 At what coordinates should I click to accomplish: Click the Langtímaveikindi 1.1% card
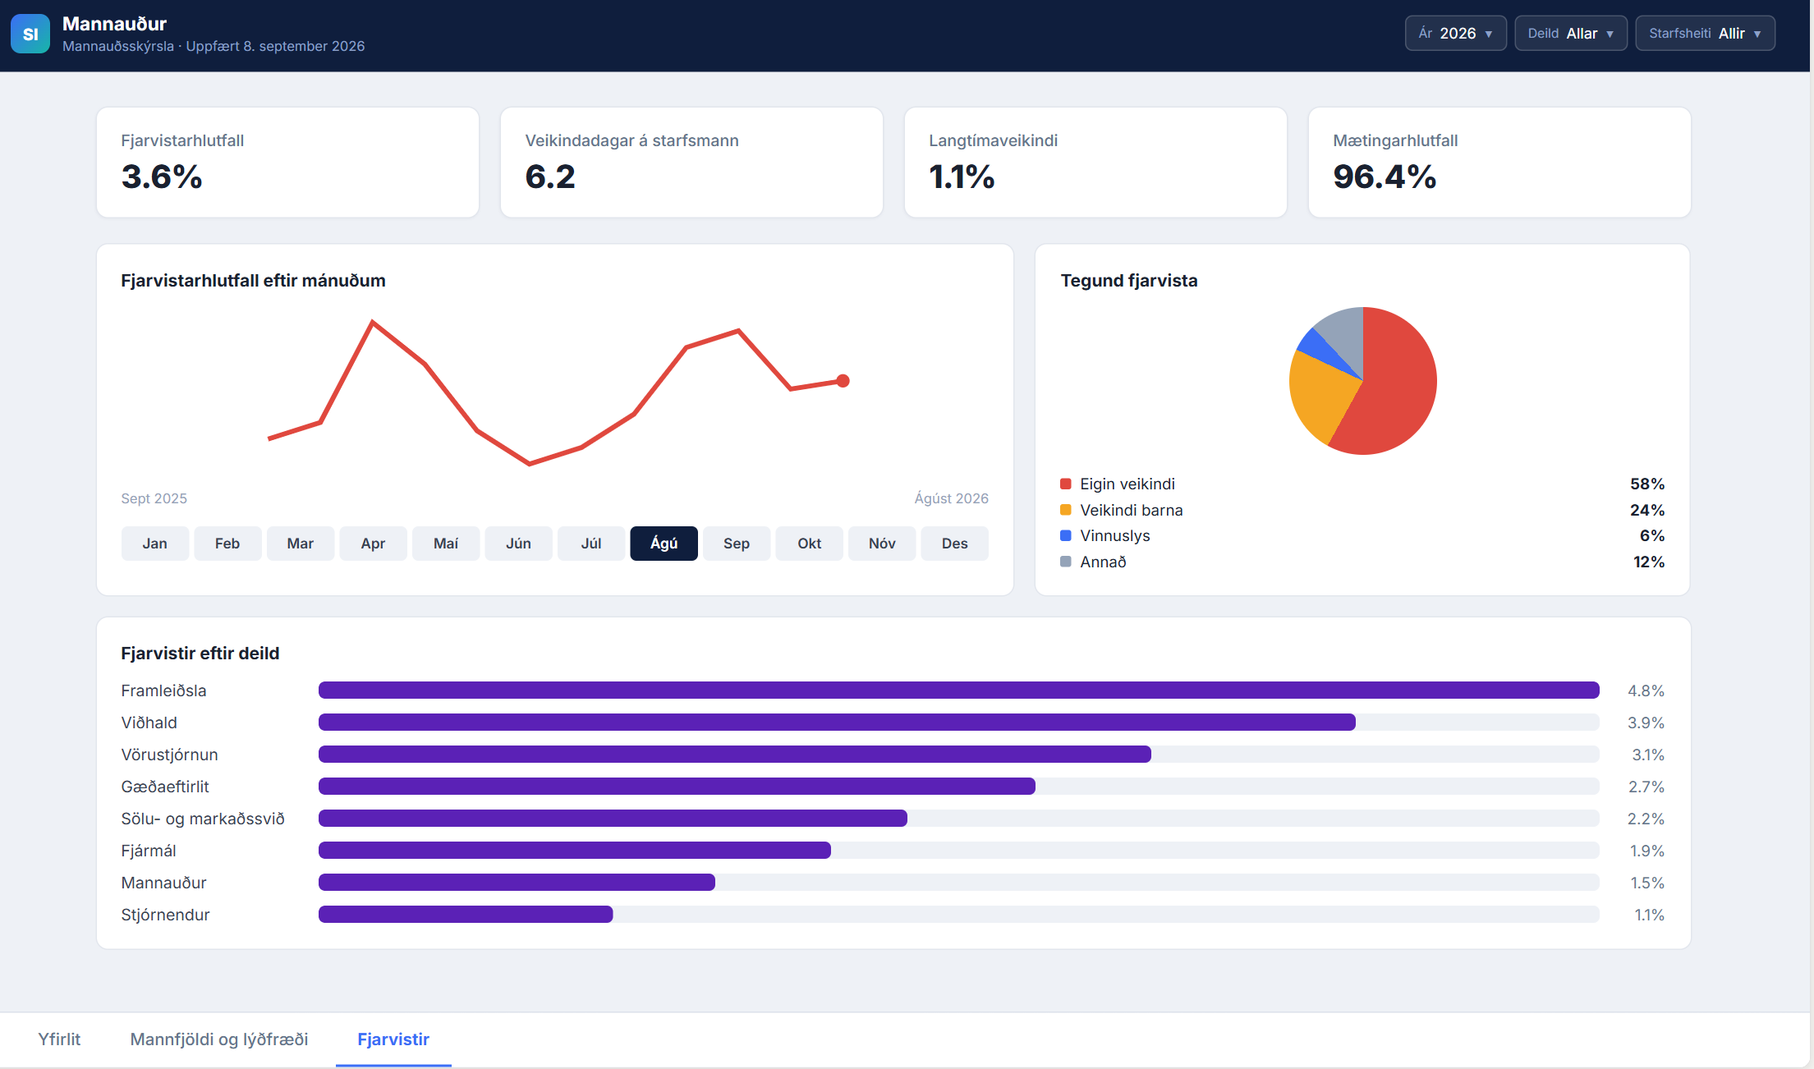pyautogui.click(x=1095, y=163)
